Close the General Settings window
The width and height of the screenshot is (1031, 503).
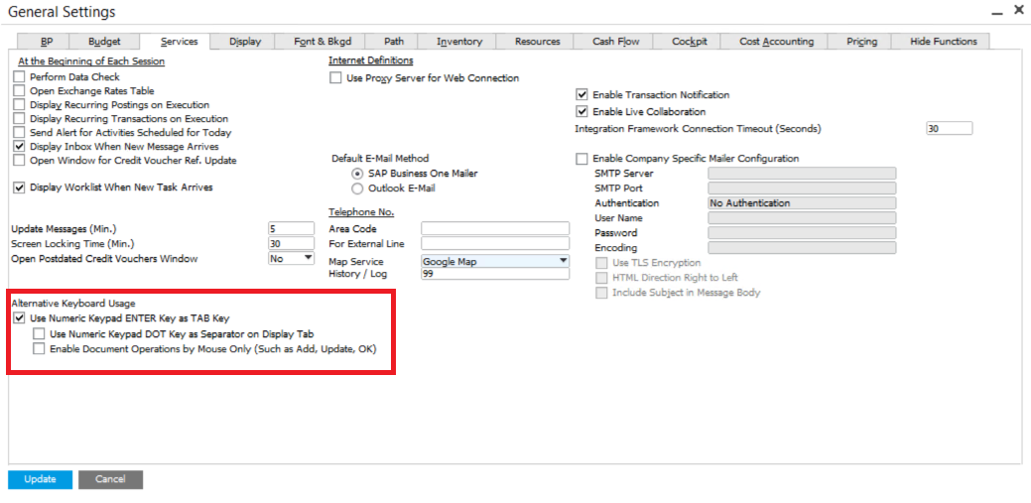pos(1018,11)
